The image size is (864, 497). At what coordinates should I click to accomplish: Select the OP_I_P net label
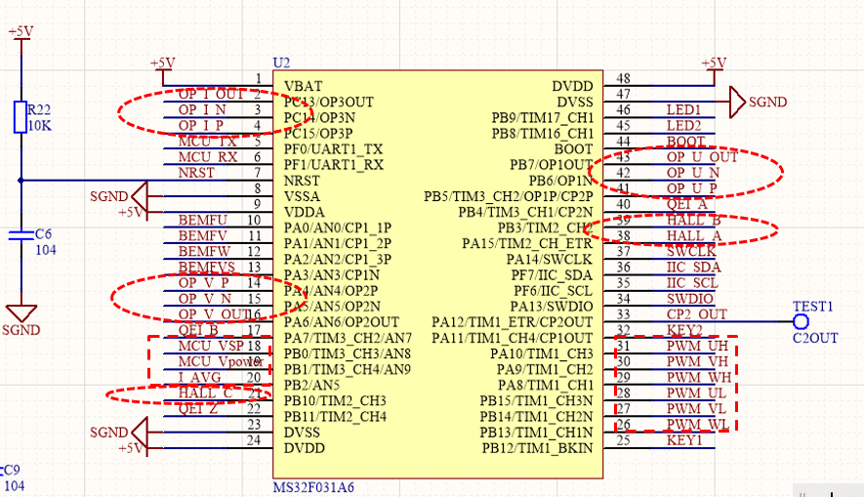200,126
